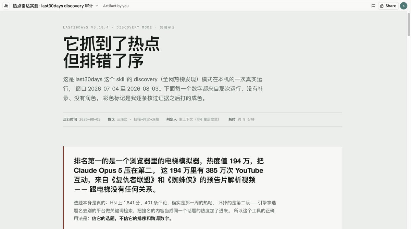Click the bold text 信它的选题，不信它的排序和跨源数字

coord(132,218)
